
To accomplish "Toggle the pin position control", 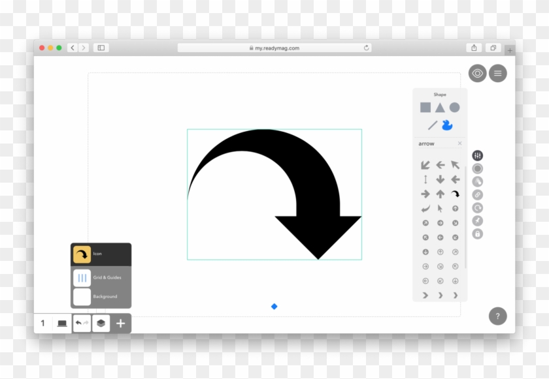I will pos(477,220).
